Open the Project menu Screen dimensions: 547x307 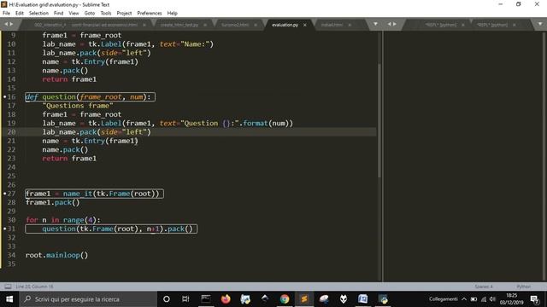coord(124,14)
